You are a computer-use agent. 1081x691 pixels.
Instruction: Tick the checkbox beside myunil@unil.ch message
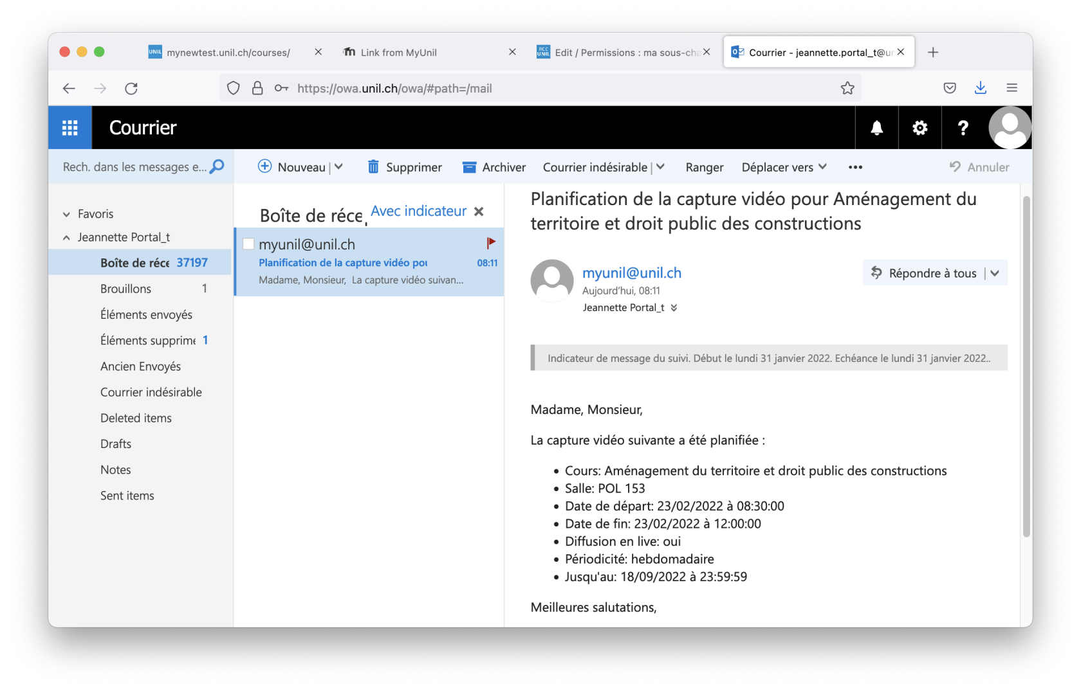(248, 244)
